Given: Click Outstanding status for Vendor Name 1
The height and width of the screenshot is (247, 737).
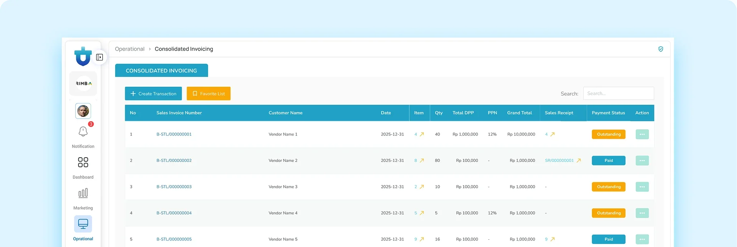Looking at the screenshot, I should pos(609,134).
